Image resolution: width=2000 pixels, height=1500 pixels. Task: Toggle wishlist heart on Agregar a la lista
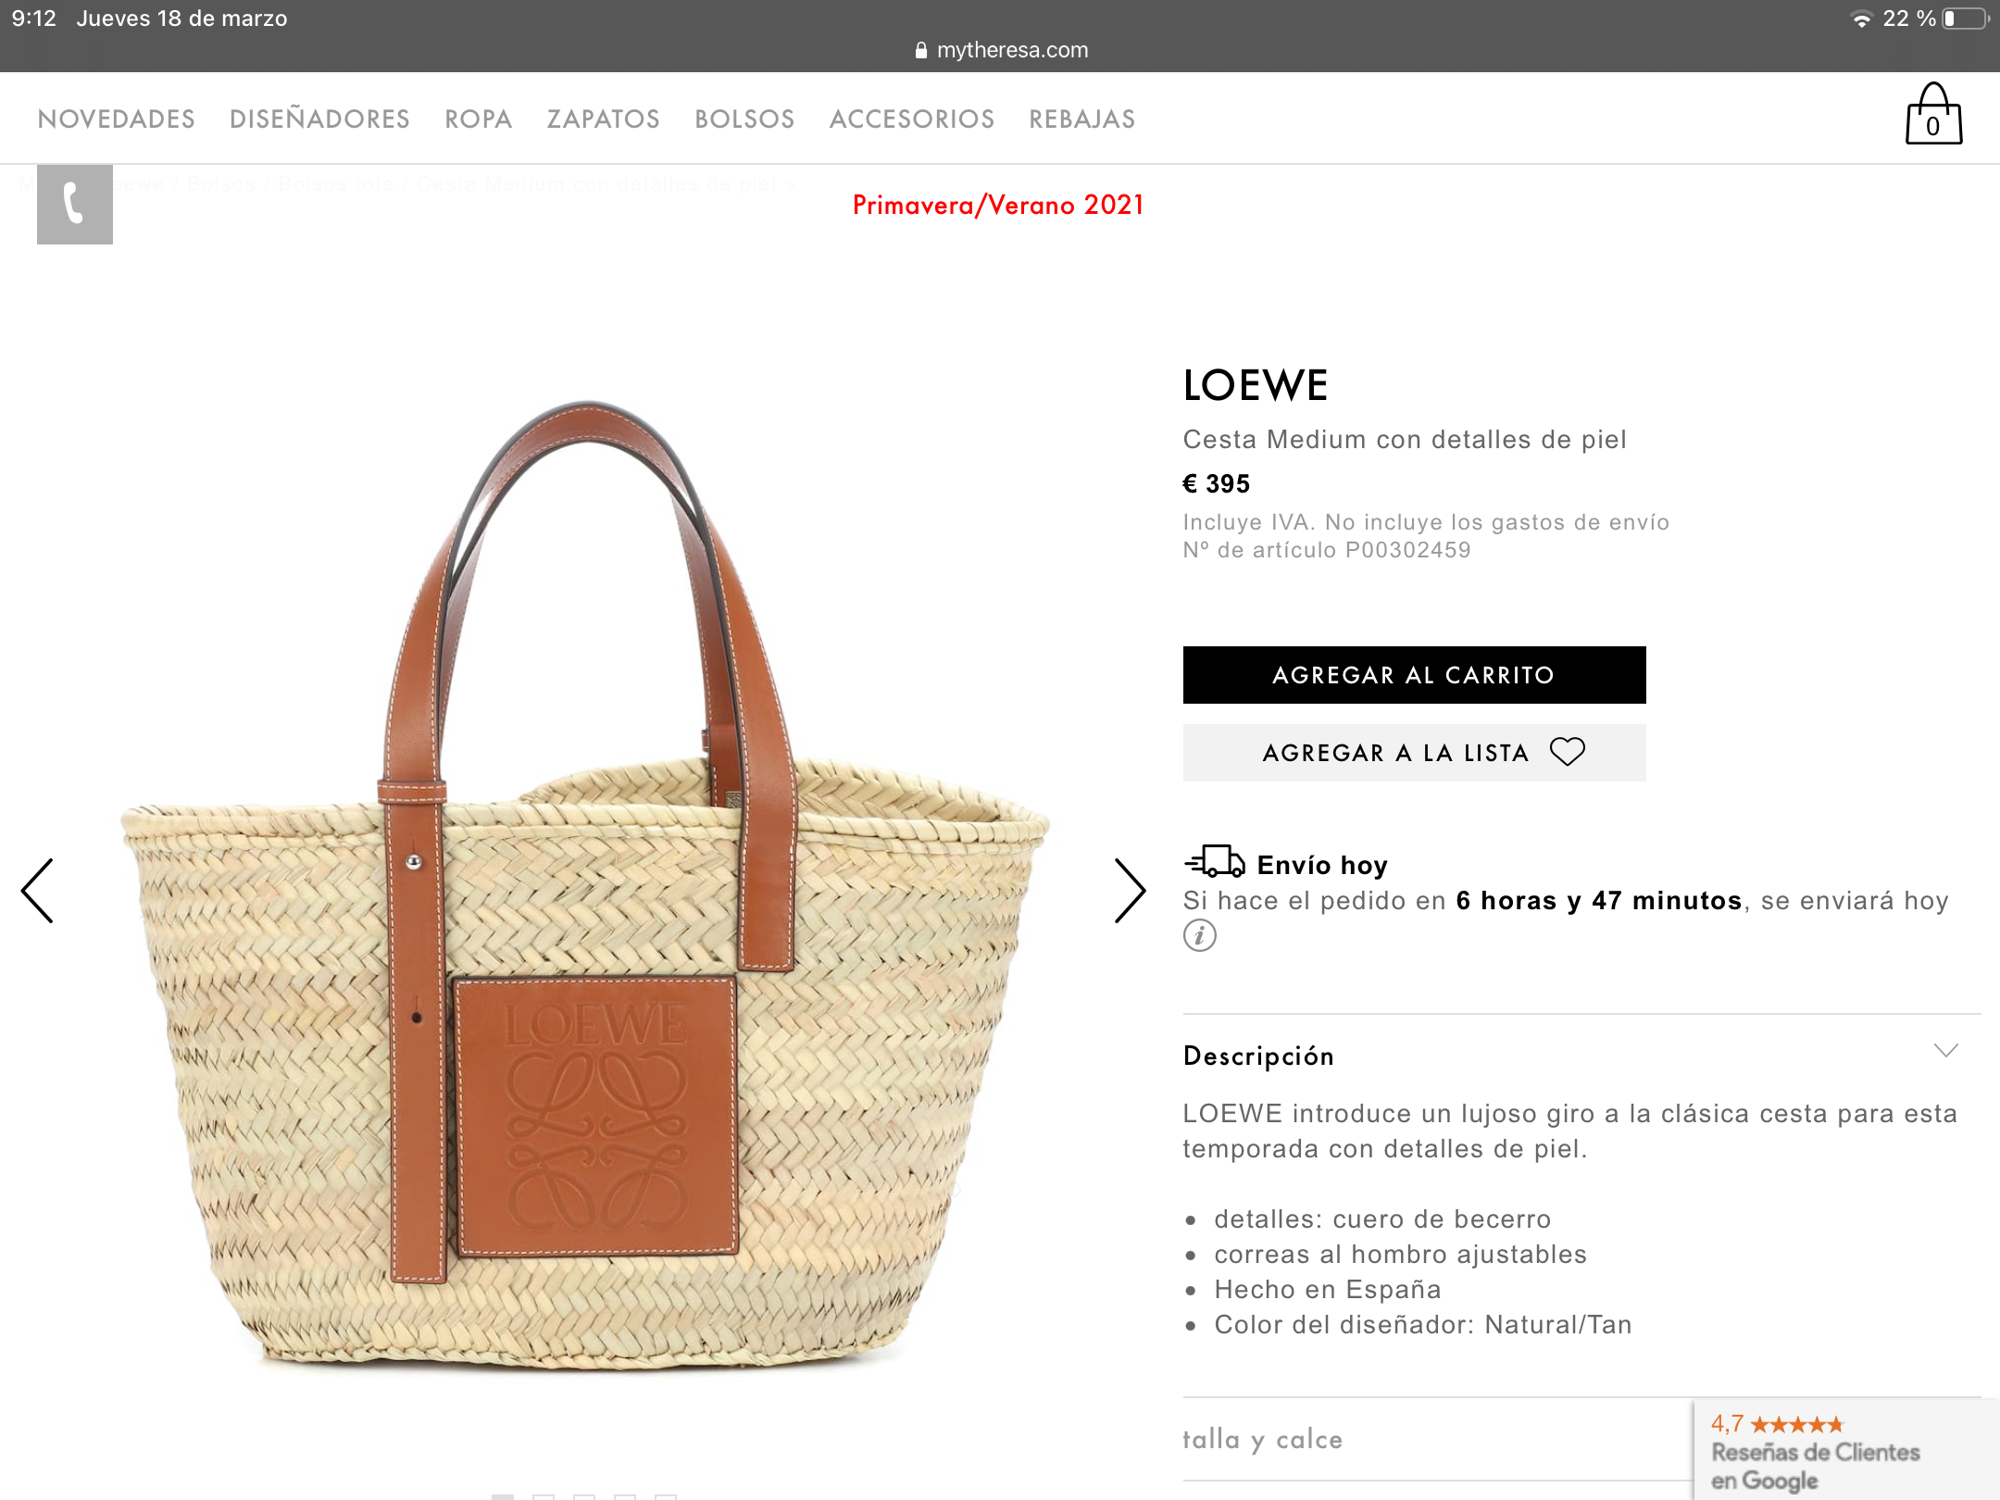click(x=1568, y=752)
